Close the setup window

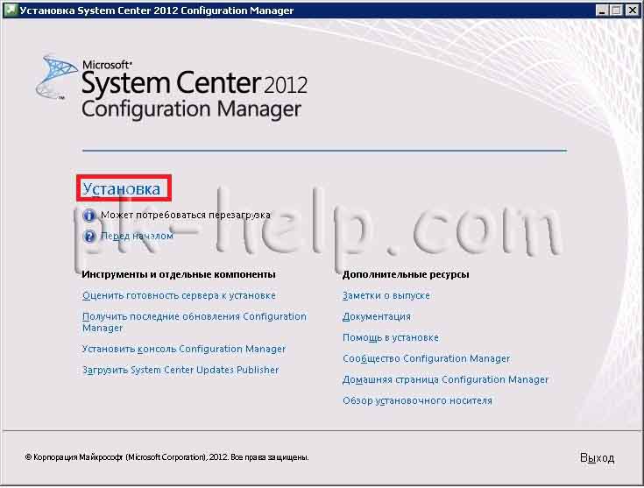point(633,11)
